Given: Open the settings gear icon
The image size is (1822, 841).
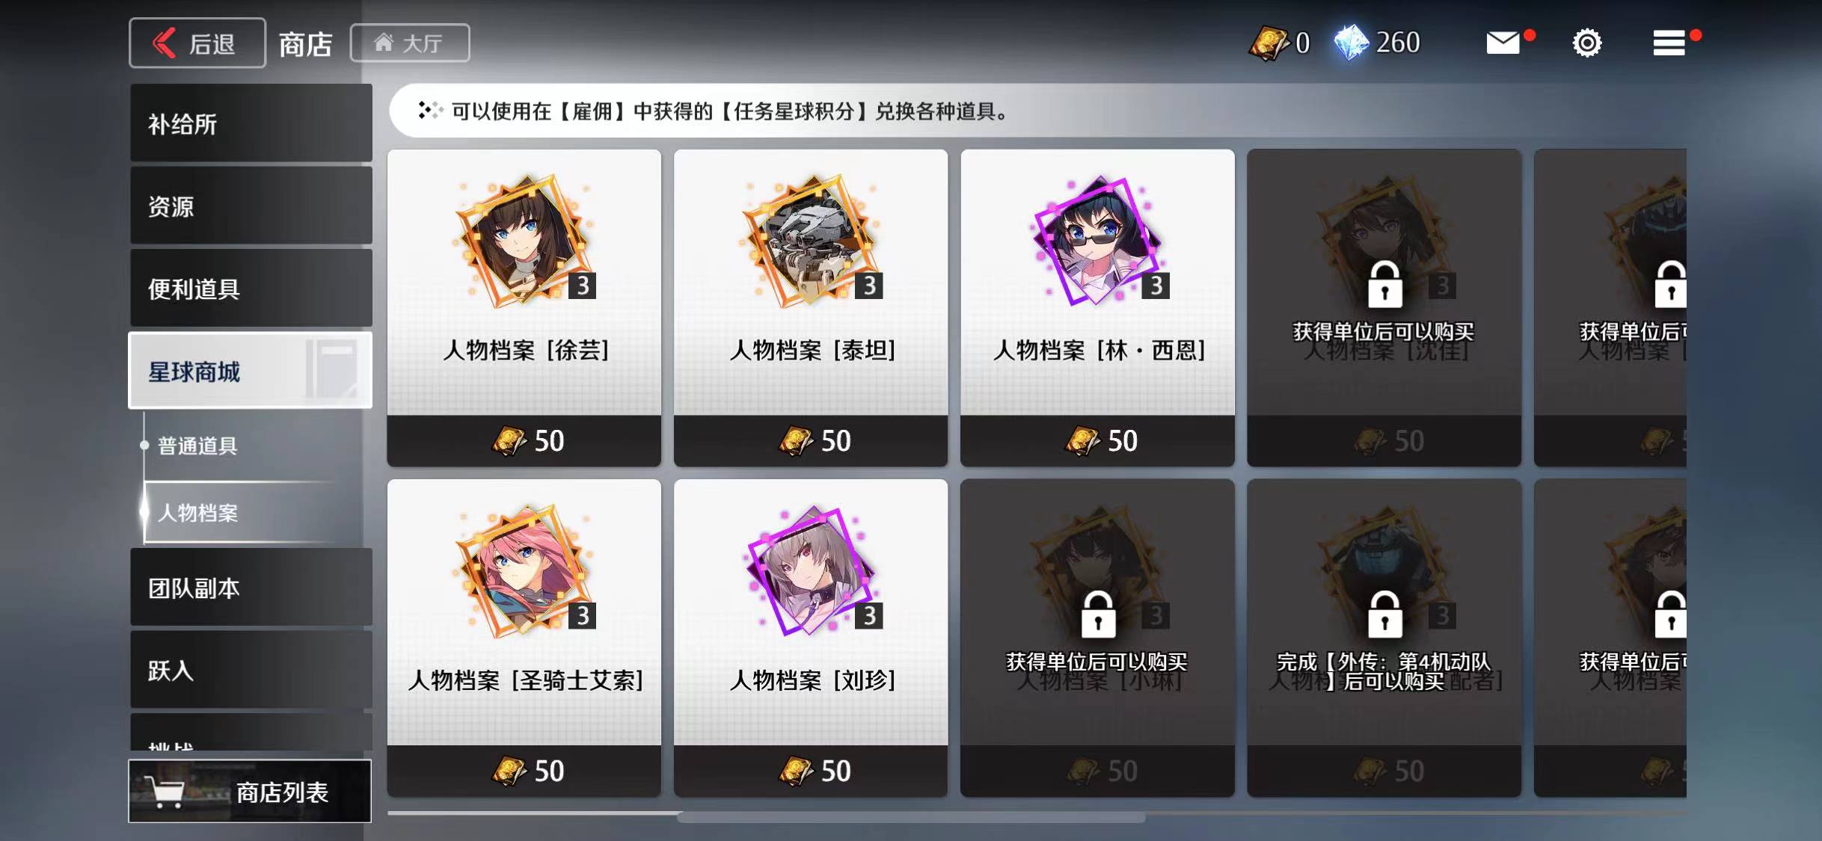Looking at the screenshot, I should tap(1586, 43).
